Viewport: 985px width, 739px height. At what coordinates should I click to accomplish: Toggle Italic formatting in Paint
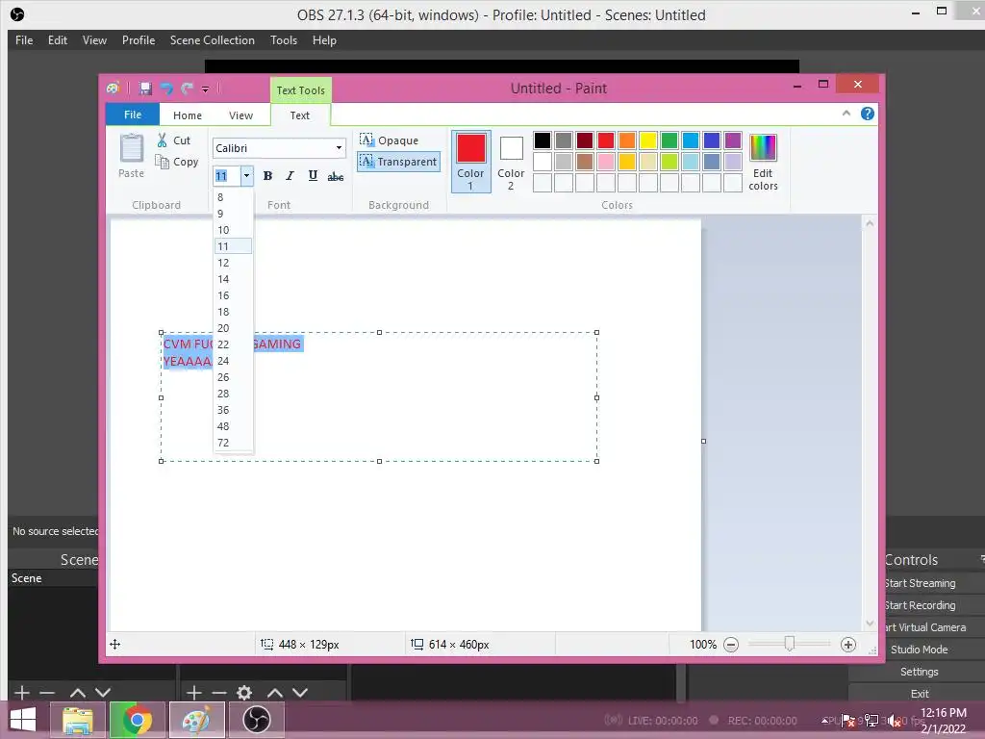(x=290, y=176)
